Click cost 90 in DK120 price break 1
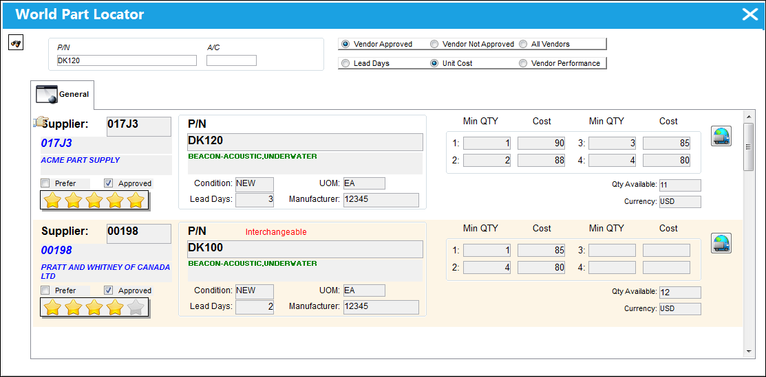 point(541,144)
